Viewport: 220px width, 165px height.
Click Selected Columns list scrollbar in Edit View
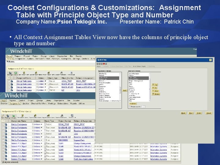pyautogui.click(x=149, y=87)
